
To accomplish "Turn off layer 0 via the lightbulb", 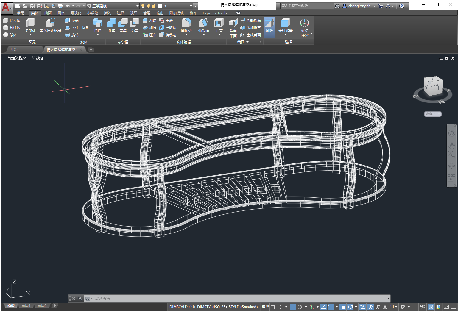I will click(x=143, y=6).
